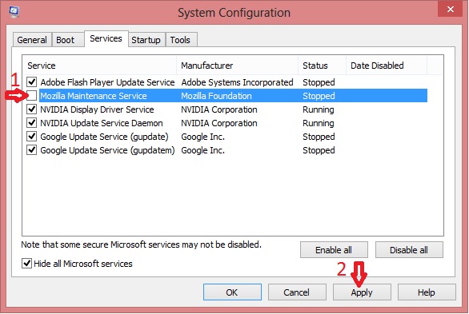Uncheck Google Update Service (gupdate)

32,137
